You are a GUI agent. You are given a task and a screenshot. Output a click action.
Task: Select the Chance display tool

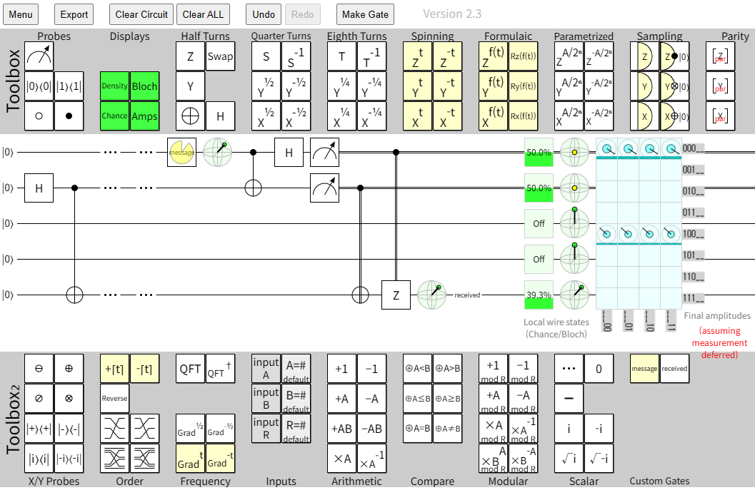114,116
